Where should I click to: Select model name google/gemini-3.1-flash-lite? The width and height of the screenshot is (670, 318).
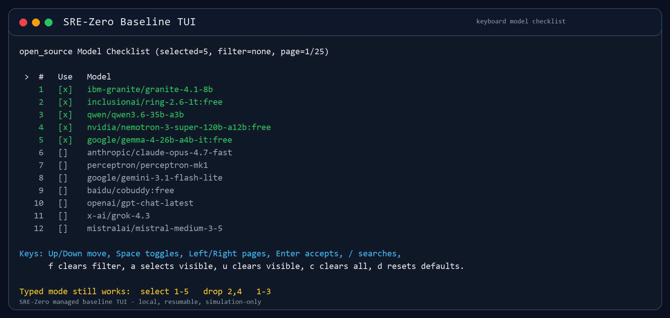(x=155, y=178)
